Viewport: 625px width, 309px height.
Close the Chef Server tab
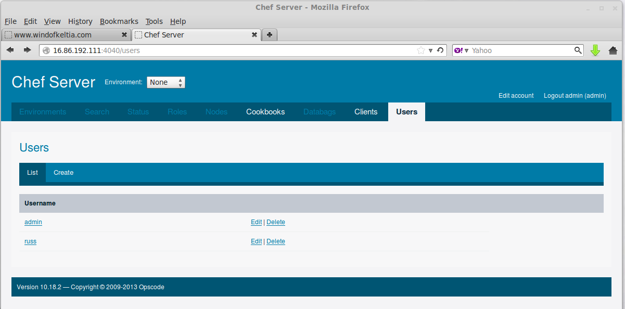[x=254, y=35]
